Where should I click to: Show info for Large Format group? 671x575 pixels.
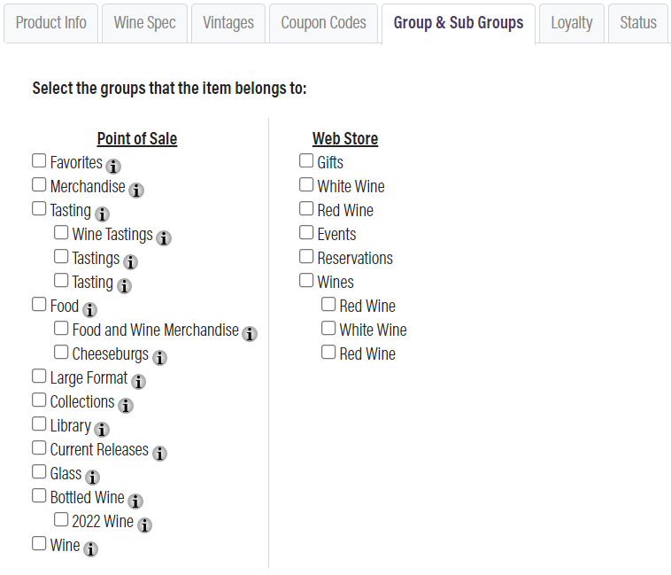pyautogui.click(x=139, y=381)
